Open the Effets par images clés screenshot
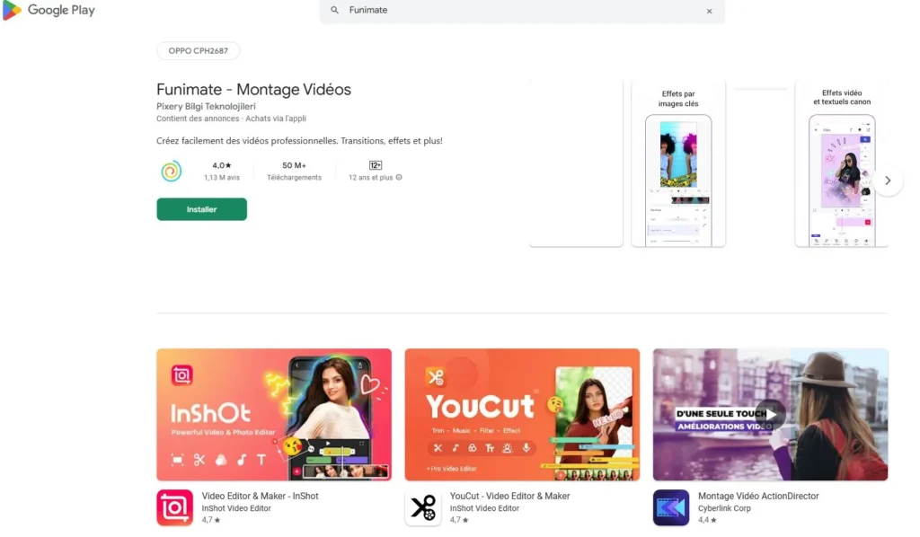 678,163
